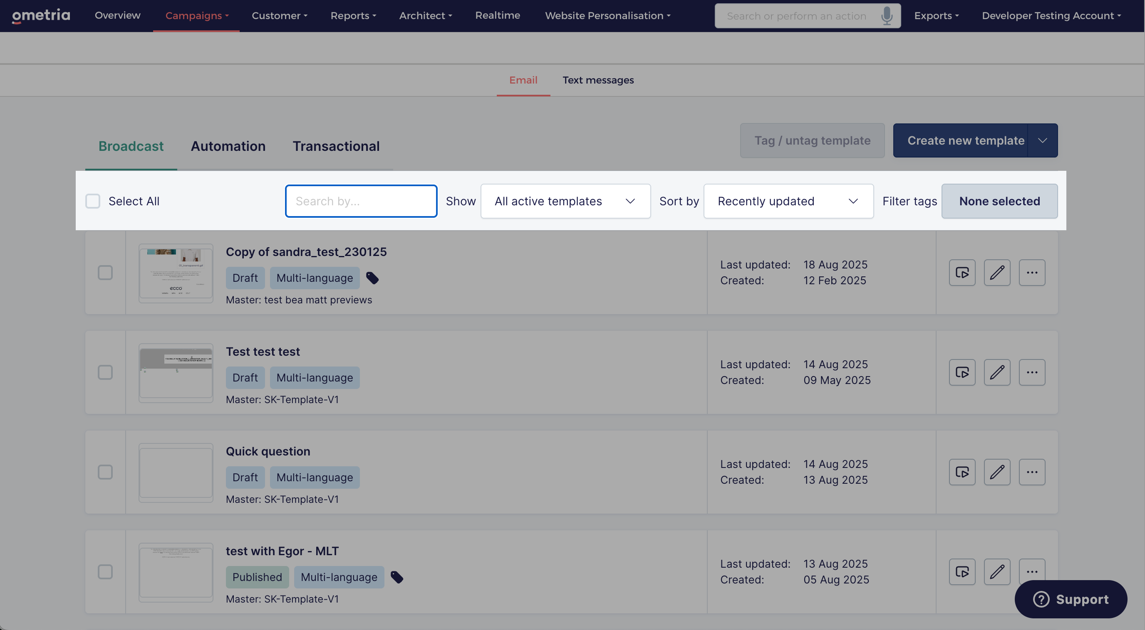Switch to the Text messages tab

point(598,80)
